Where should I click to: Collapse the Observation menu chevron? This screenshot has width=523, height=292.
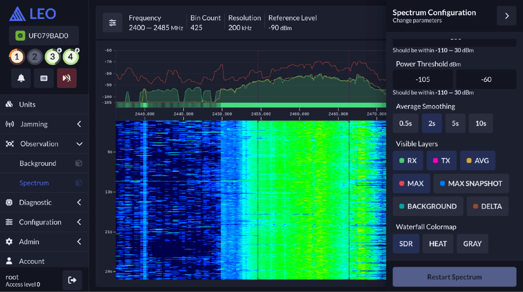click(79, 144)
